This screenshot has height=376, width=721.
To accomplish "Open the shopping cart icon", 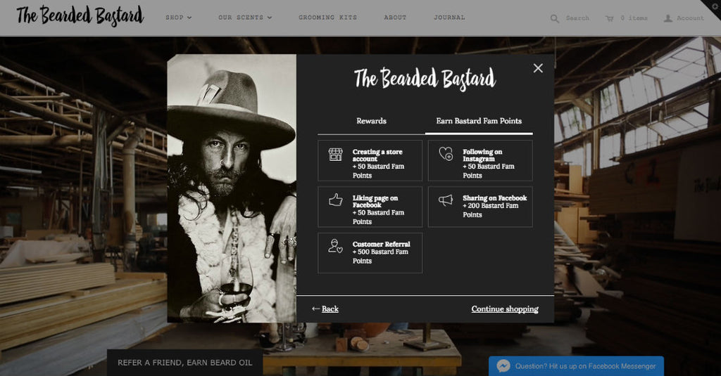I will click(x=609, y=18).
